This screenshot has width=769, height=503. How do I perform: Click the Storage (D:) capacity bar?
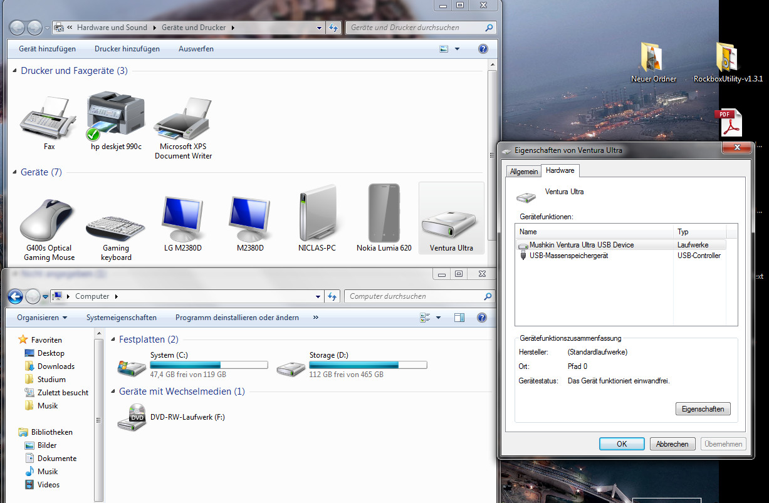coord(368,365)
